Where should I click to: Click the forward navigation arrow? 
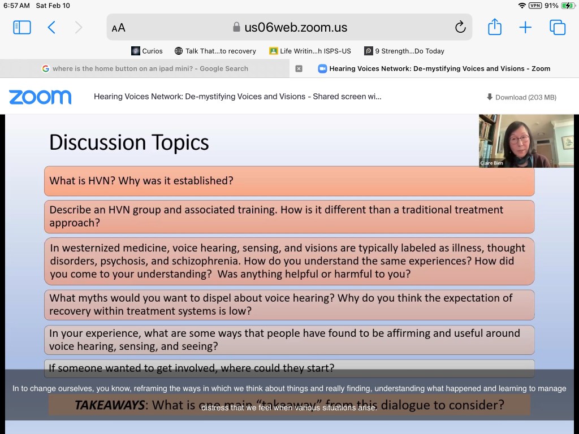coord(79,27)
